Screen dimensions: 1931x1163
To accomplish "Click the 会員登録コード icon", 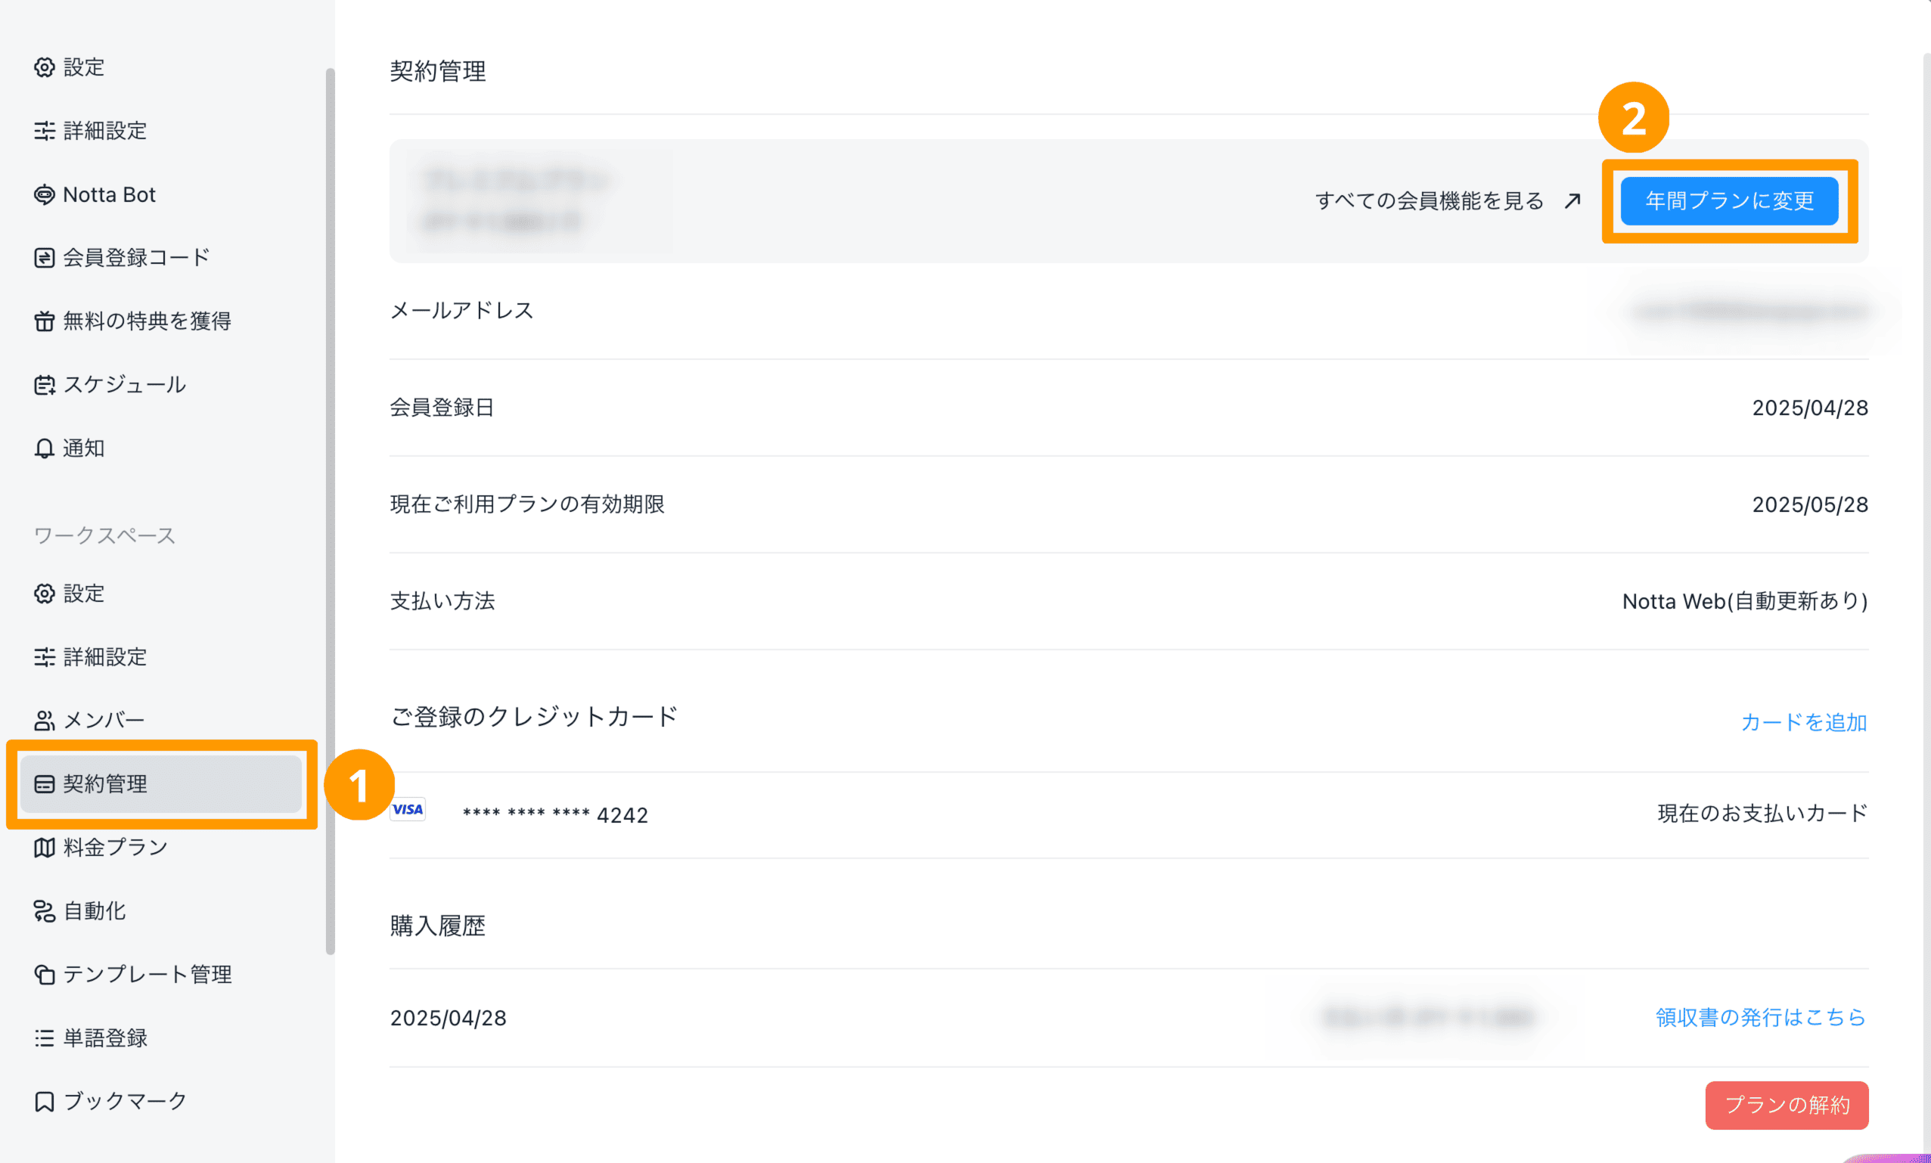I will click(44, 258).
